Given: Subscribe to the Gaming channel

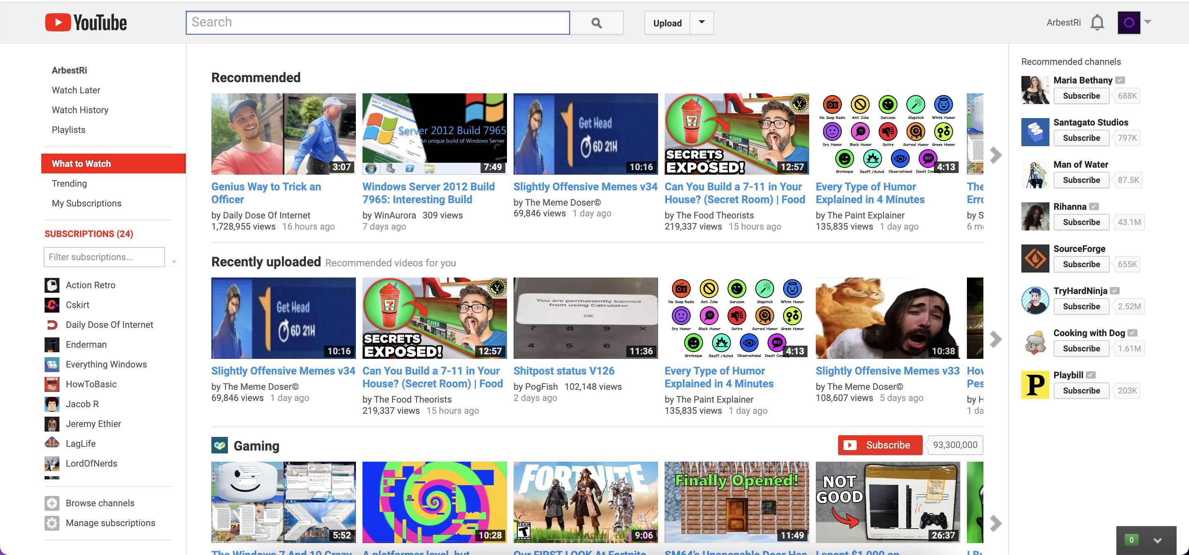Looking at the screenshot, I should point(880,445).
